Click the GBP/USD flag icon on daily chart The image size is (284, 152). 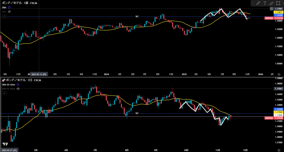[x=3, y=80]
